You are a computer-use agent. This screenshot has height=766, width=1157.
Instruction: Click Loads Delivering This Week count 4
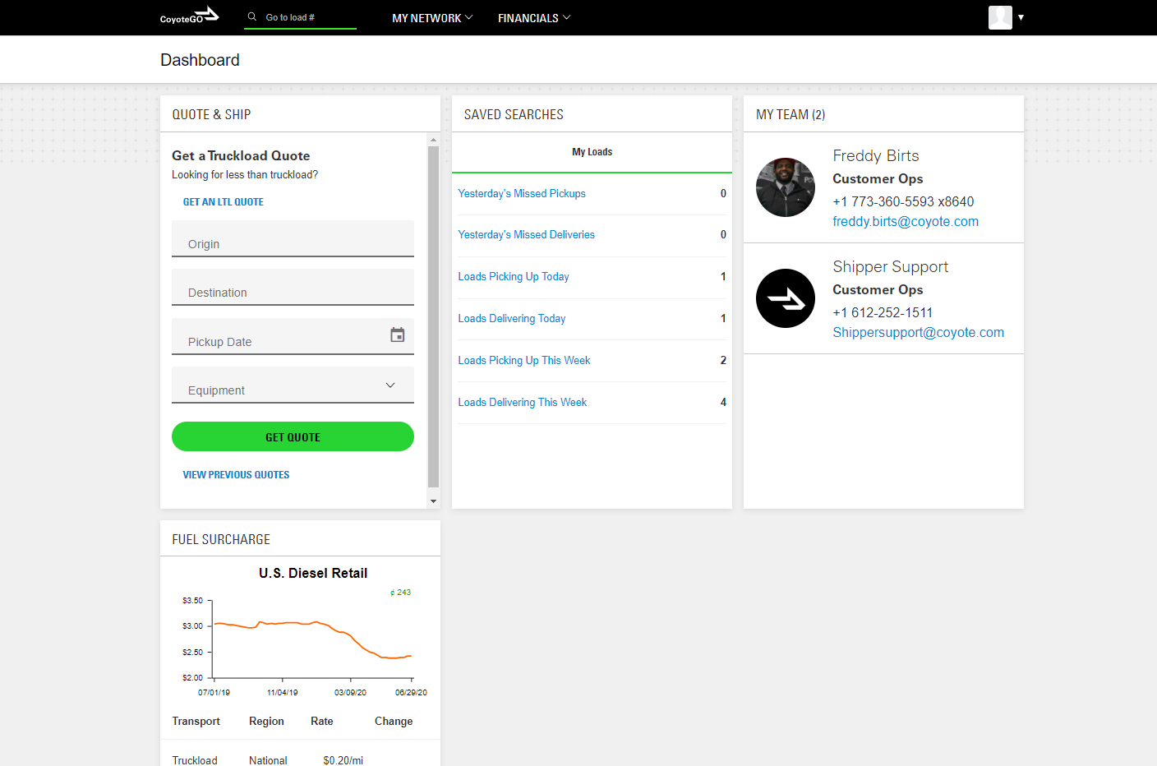723,403
